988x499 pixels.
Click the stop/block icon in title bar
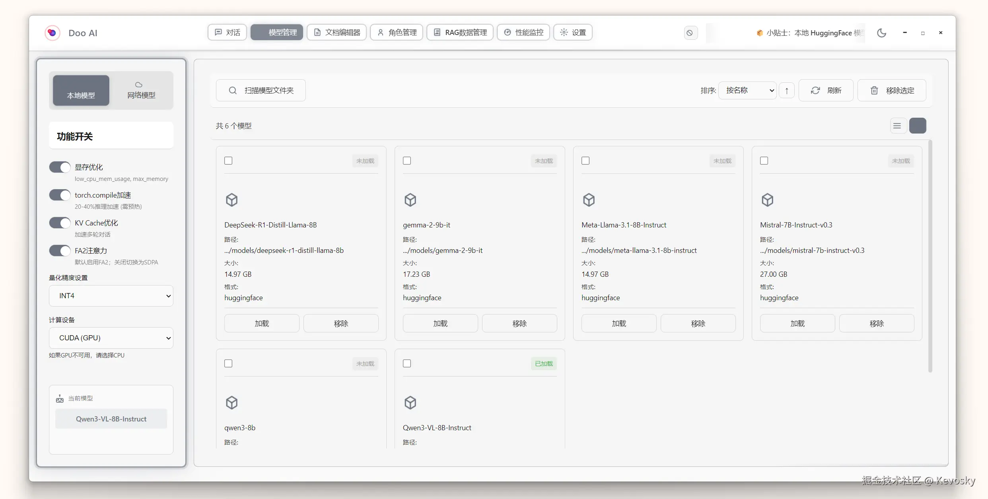coord(690,33)
